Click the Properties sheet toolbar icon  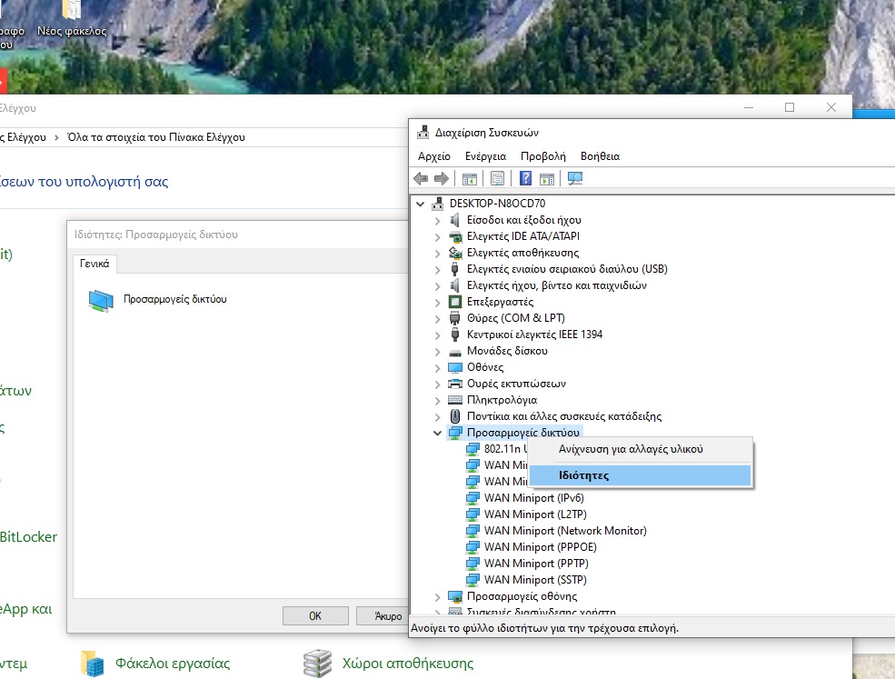[497, 179]
